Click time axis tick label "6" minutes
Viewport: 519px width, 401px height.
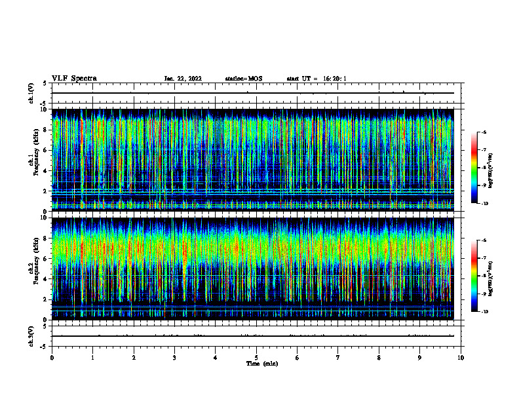(x=298, y=358)
